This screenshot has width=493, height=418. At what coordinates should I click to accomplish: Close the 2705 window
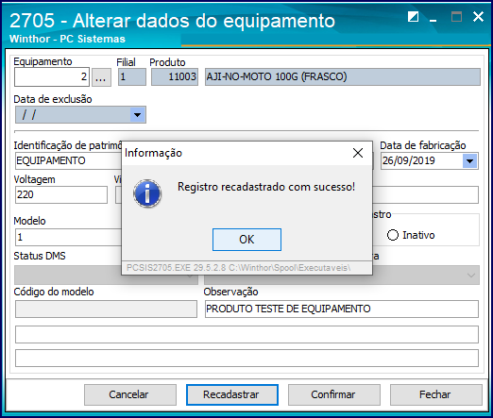(478, 17)
